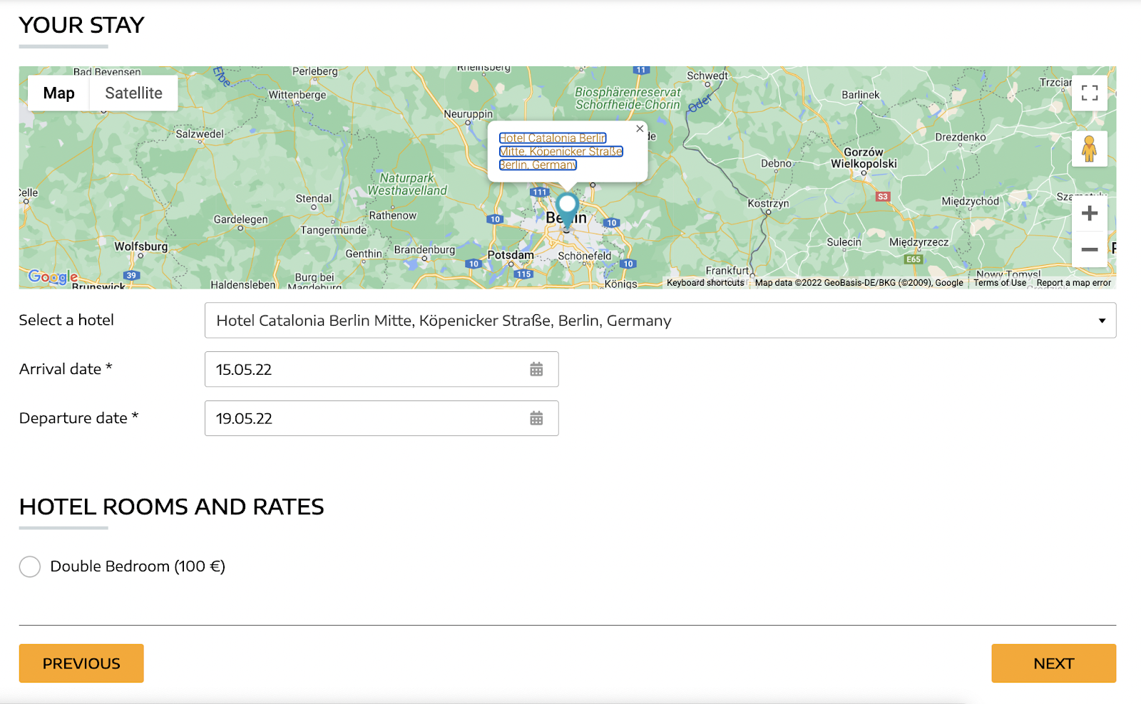The width and height of the screenshot is (1141, 704).
Task: Open Keyboard shortcuts on map
Action: 705,283
